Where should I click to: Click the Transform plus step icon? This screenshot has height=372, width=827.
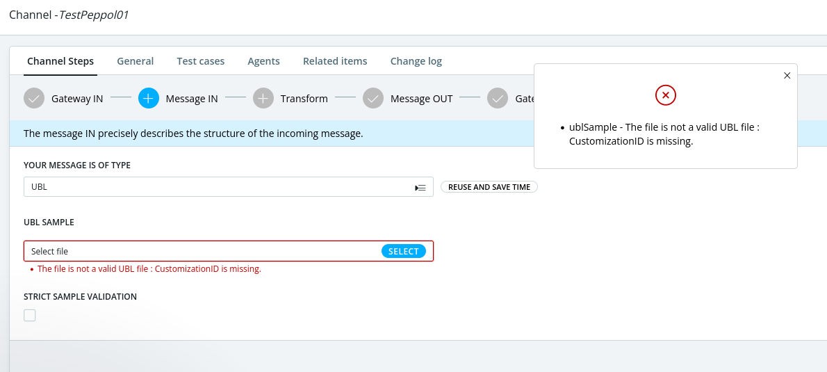263,99
